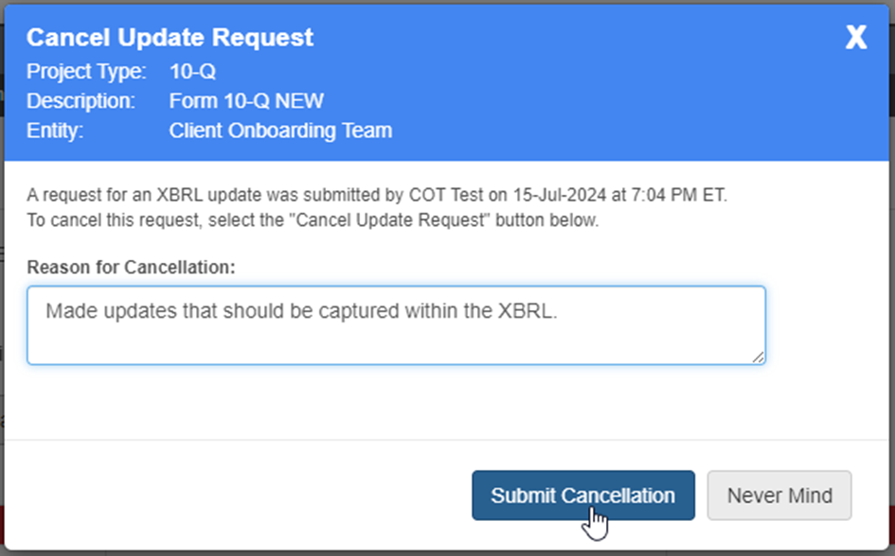Click the 10-Q project type value
The height and width of the screenshot is (556, 895).
192,71
